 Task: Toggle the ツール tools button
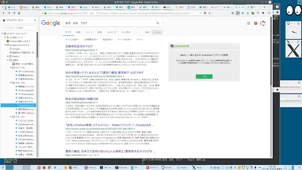pos(157,32)
